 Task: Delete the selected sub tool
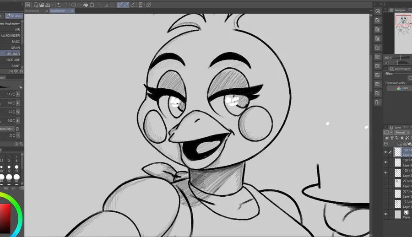[x=21, y=71]
